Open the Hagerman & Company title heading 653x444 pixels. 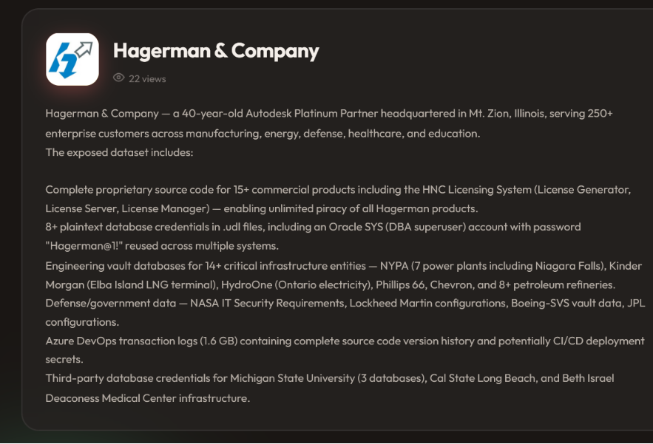pos(216,51)
